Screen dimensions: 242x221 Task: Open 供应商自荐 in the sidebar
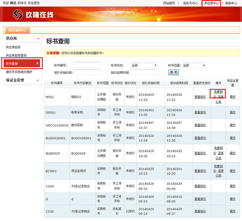[x=13, y=47]
